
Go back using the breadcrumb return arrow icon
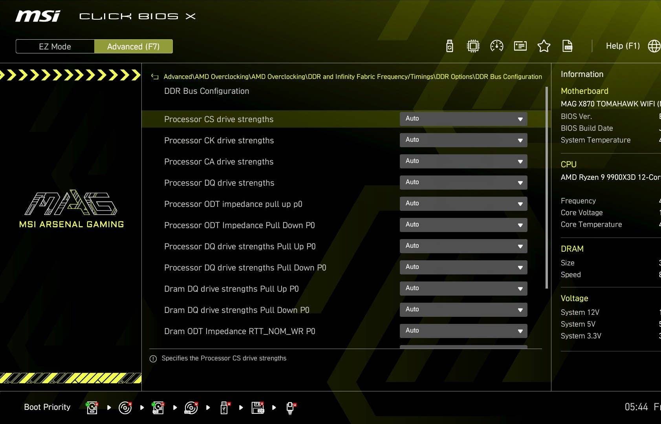click(155, 77)
